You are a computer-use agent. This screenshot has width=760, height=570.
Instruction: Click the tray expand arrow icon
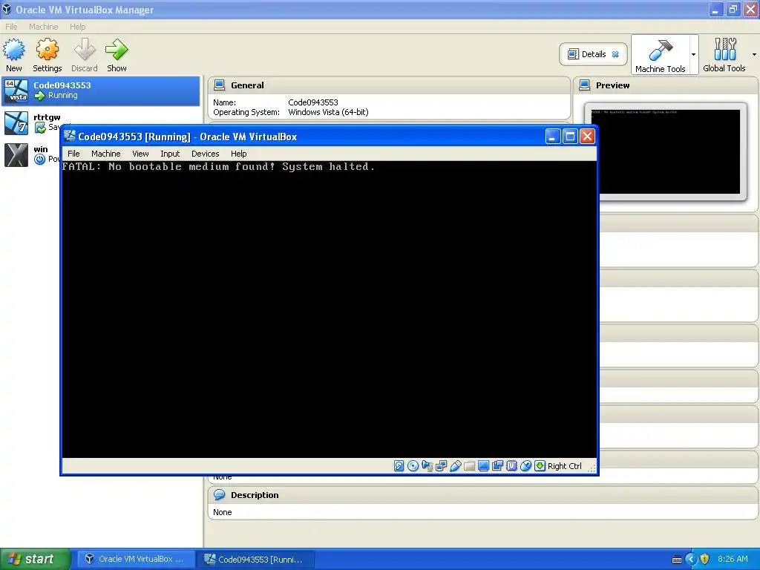pos(691,560)
